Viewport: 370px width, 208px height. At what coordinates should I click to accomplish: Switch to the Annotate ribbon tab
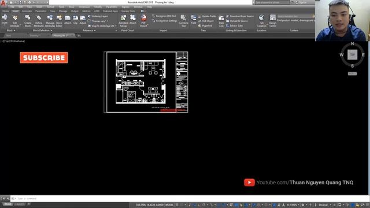pyautogui.click(x=27, y=11)
